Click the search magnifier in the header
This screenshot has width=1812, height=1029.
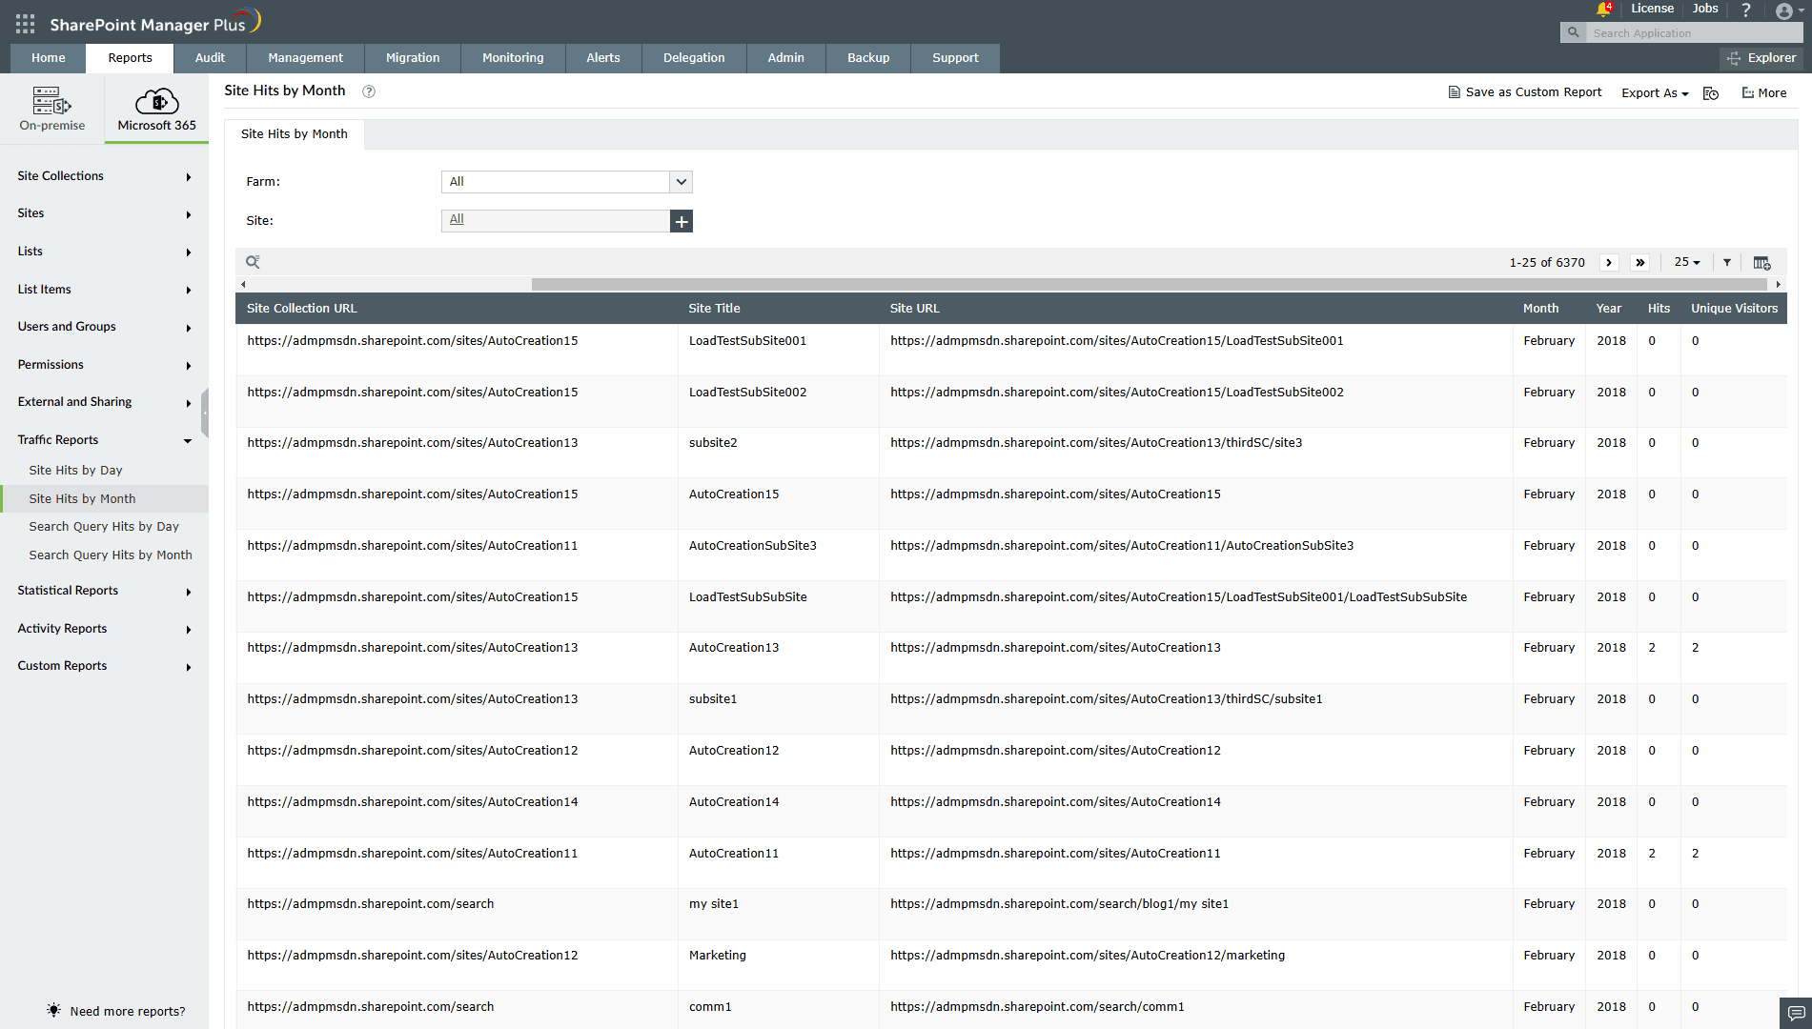tap(1574, 32)
